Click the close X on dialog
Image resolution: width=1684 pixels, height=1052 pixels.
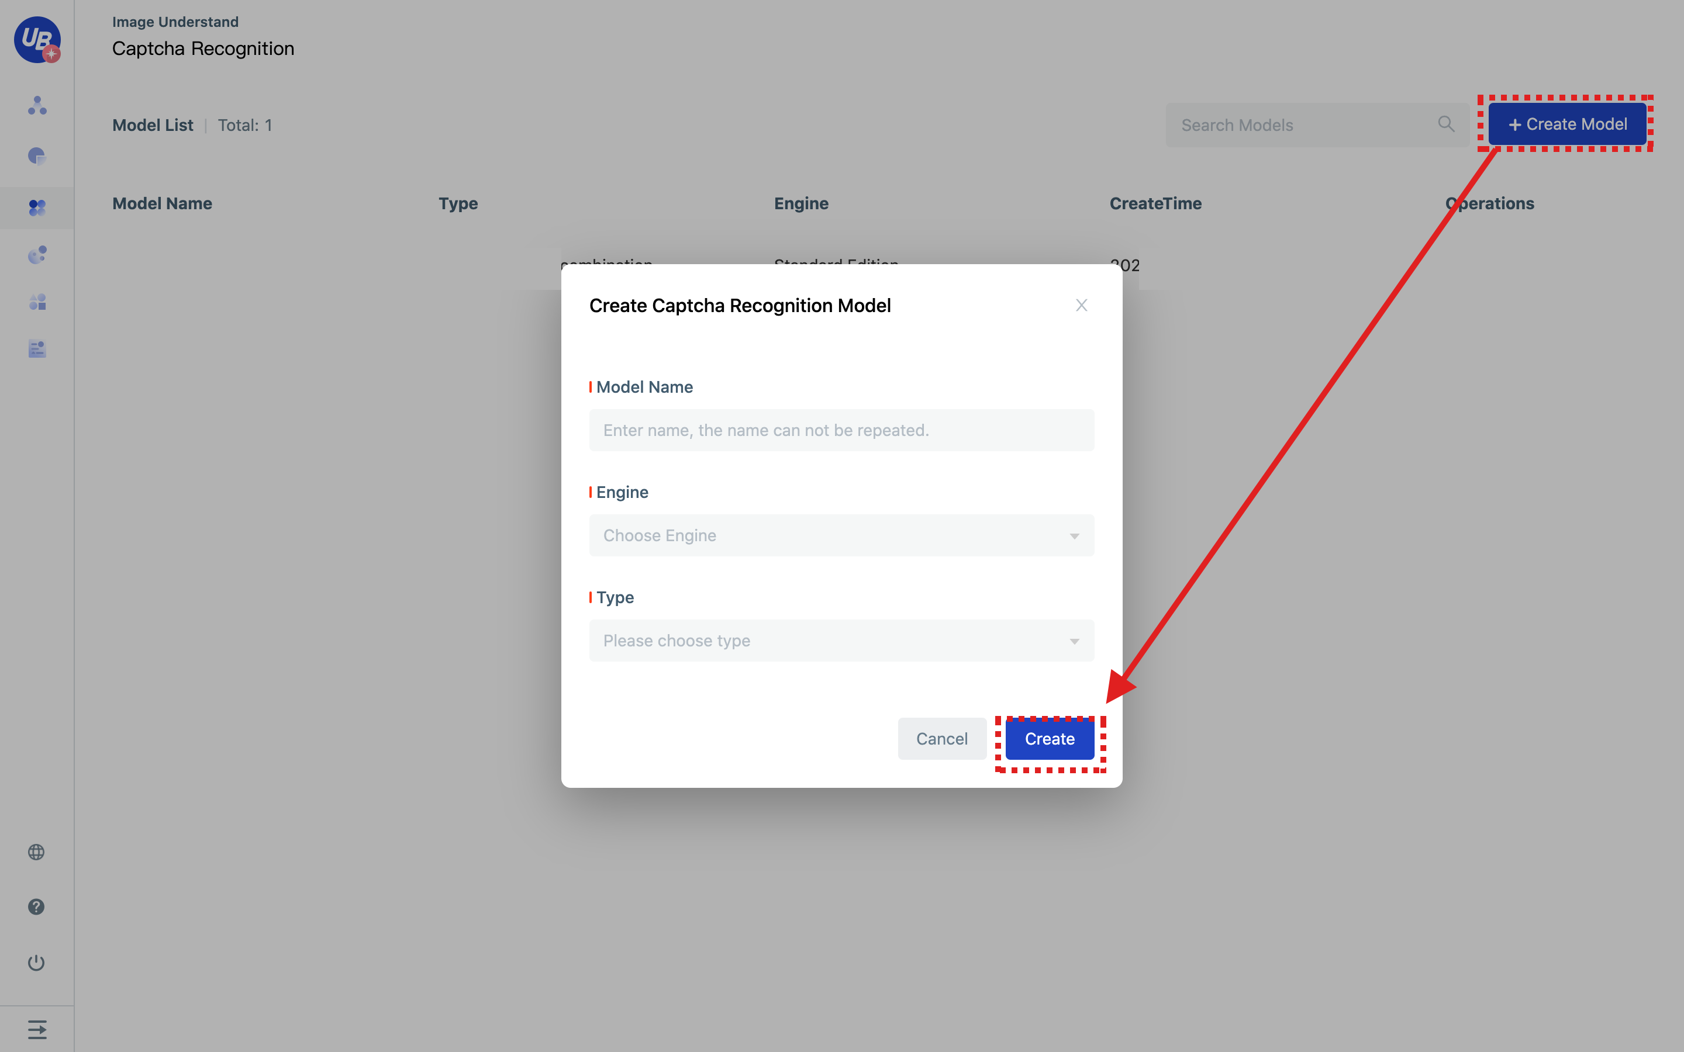coord(1080,306)
